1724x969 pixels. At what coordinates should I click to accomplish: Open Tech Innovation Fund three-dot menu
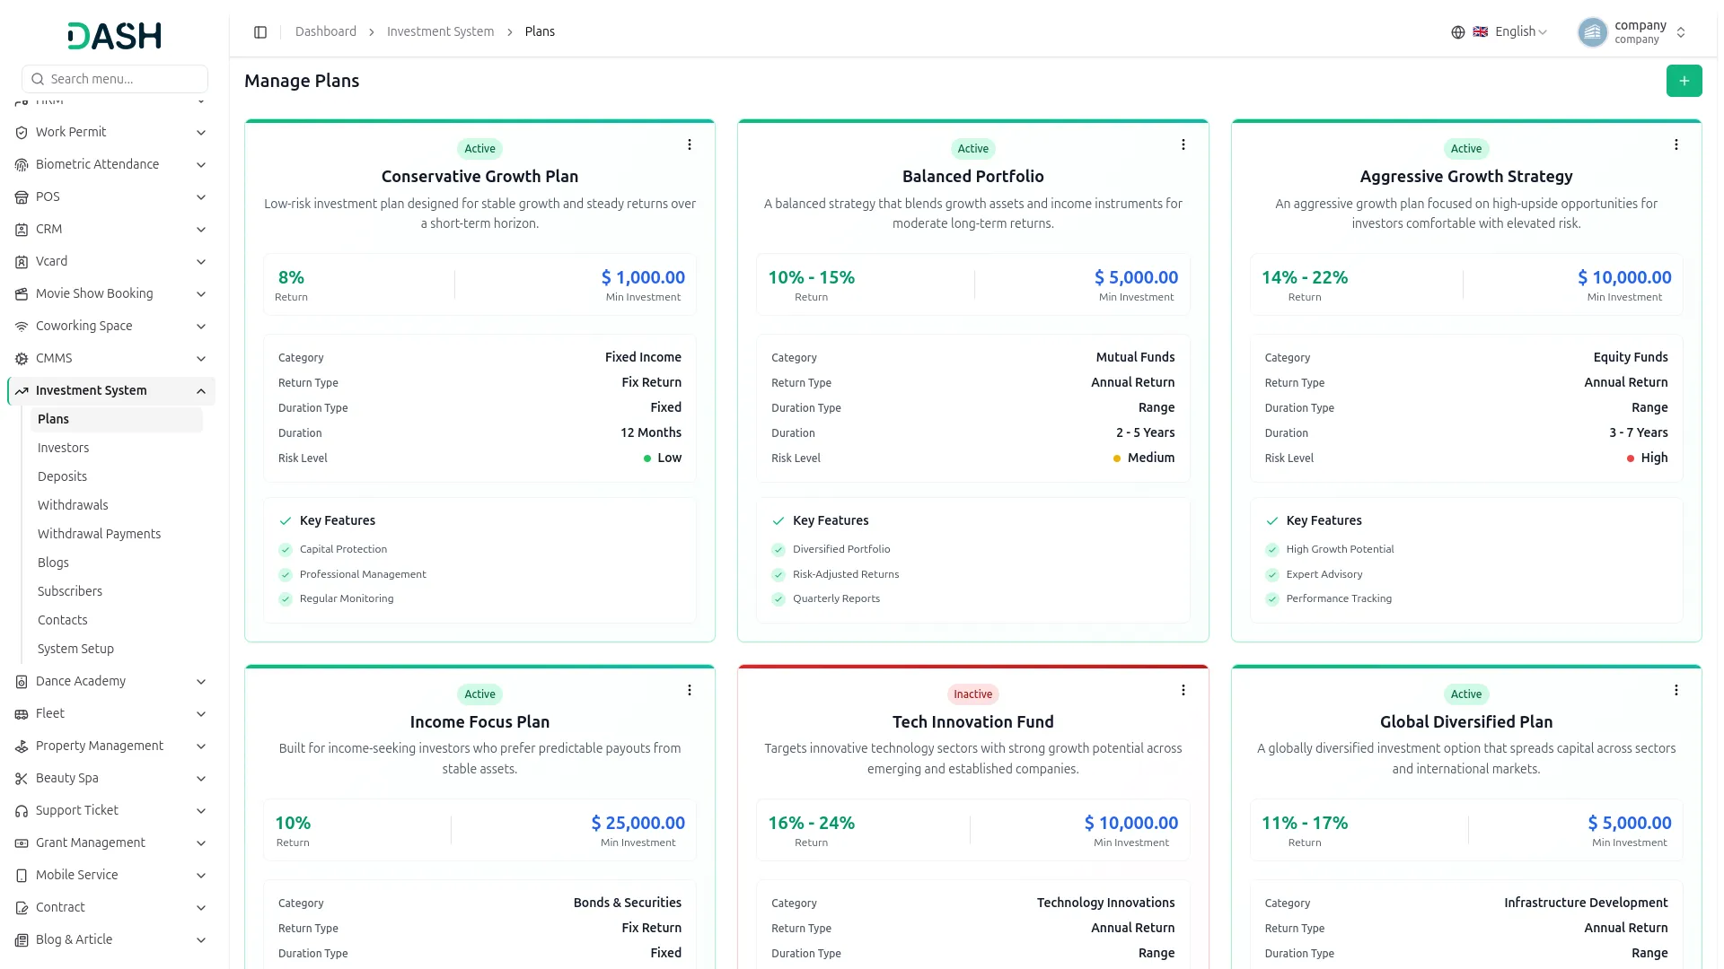pos(1183,690)
